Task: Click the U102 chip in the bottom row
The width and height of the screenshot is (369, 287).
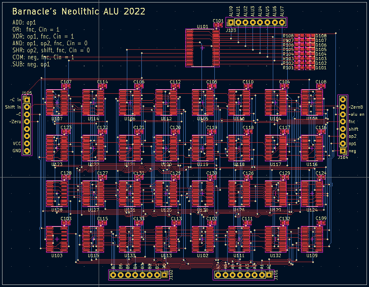Action: click(202, 239)
